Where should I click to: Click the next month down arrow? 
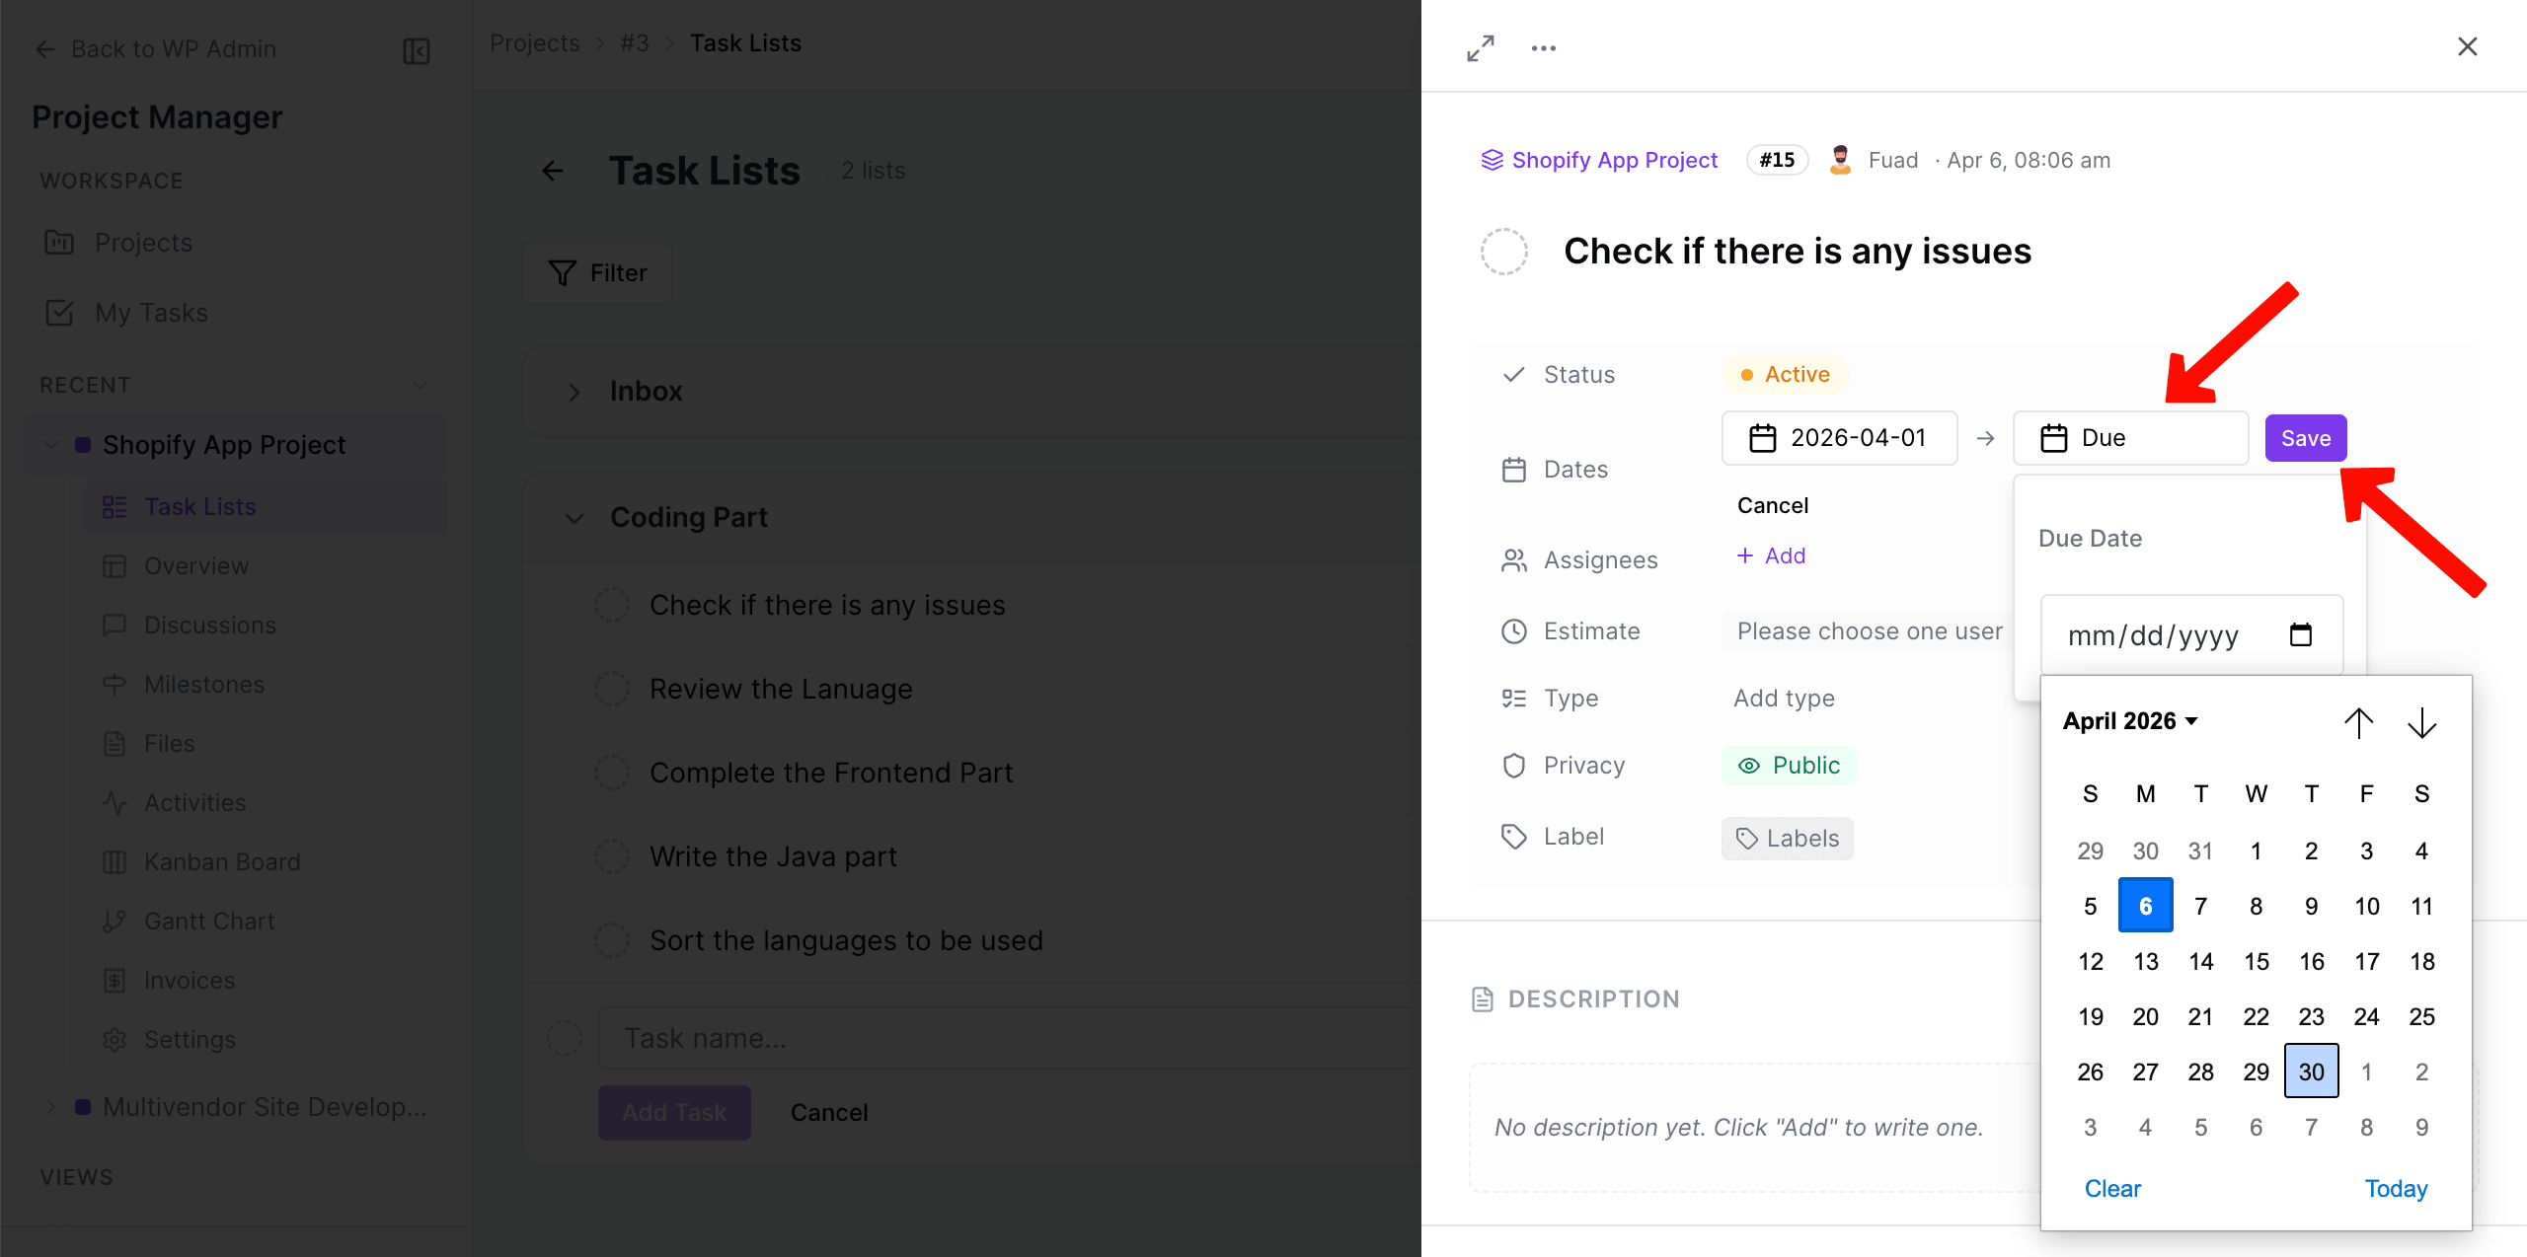point(2421,722)
